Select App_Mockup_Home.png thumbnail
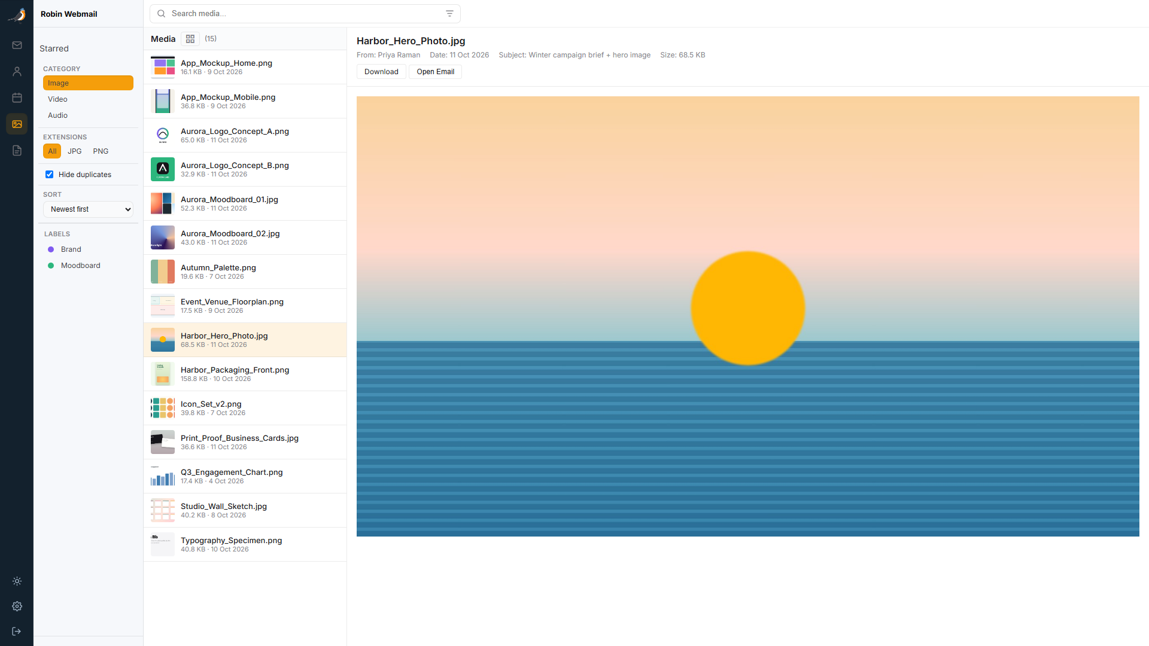Screen dimensions: 1149x646 163,67
